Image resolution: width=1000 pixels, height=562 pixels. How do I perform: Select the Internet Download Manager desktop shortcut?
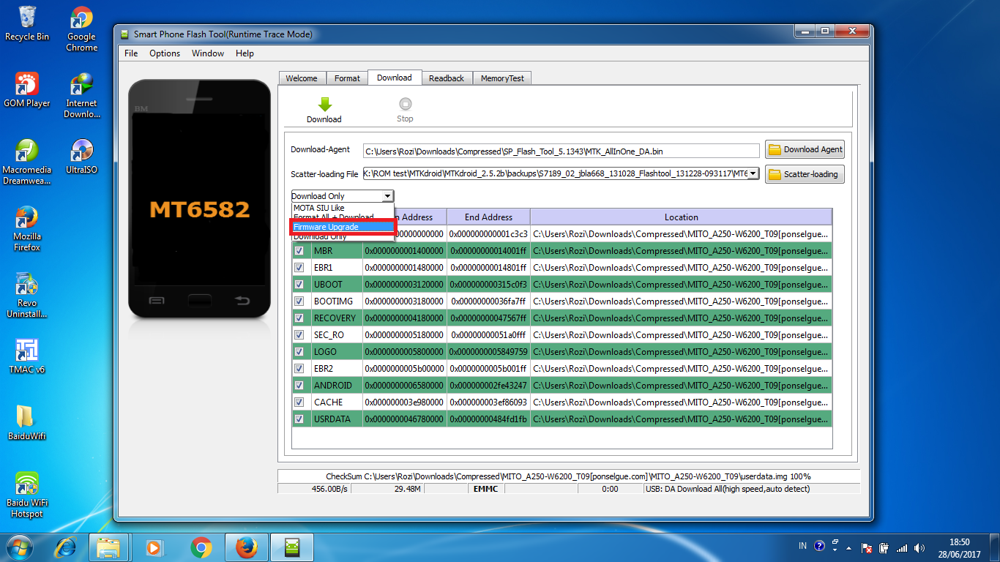pyautogui.click(x=81, y=95)
